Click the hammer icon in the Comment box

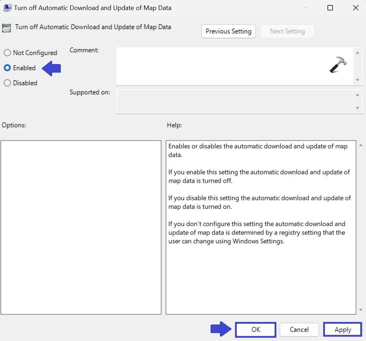point(338,65)
